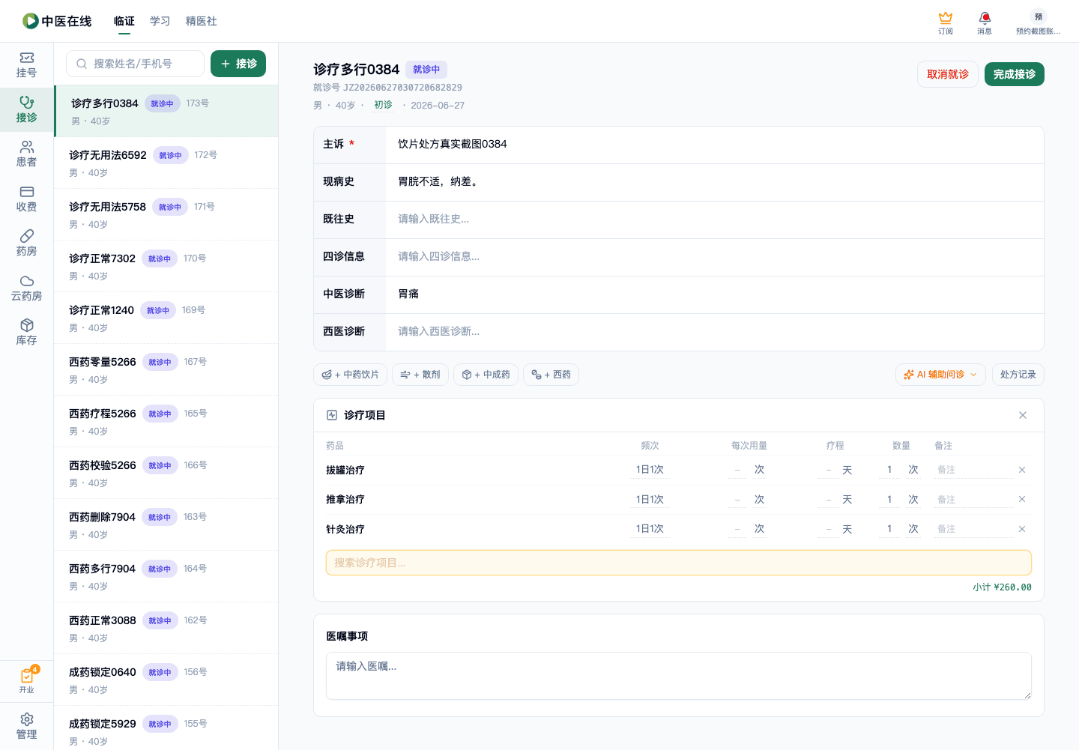Open the 患者 patients sidebar icon
Image resolution: width=1079 pixels, height=750 pixels.
click(26, 154)
